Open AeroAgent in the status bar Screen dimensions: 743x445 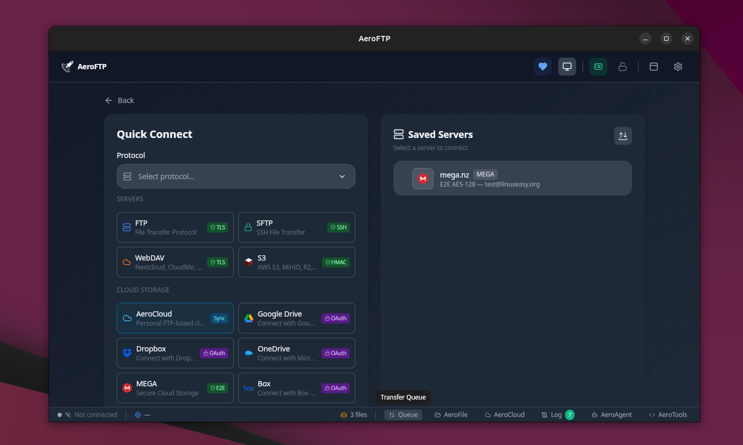point(612,415)
